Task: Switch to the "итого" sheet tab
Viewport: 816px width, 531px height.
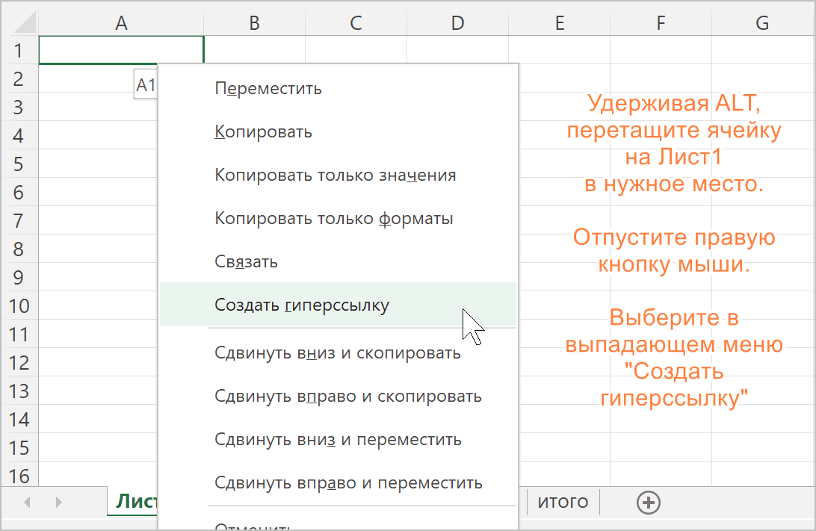Action: (x=563, y=502)
